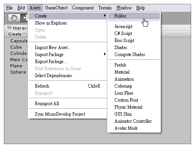Select the Hand tool in toolbar
Screen dimensions: 195x148
click(14, 18)
